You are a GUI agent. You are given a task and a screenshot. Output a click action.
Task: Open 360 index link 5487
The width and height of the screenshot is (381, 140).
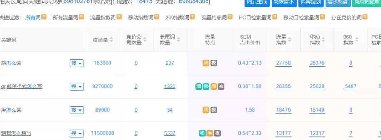tap(351, 86)
